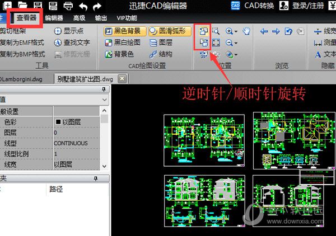The width and height of the screenshot is (336, 236).
Task: Open a file using the folder icon
Action: [22, 6]
